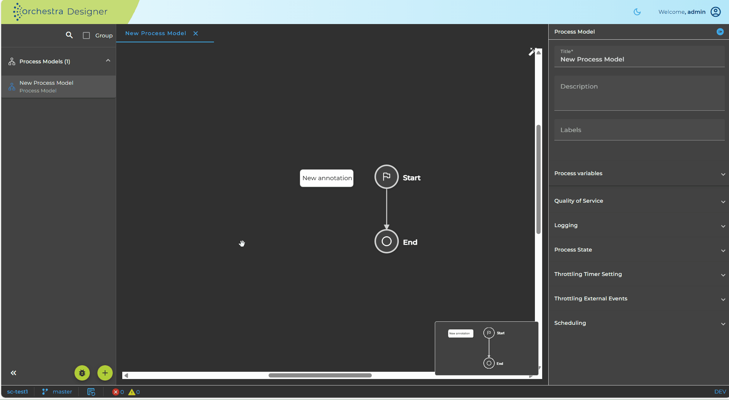Image resolution: width=729 pixels, height=400 pixels.
Task: Click the blue play icon in Process Model header
Action: coord(720,32)
